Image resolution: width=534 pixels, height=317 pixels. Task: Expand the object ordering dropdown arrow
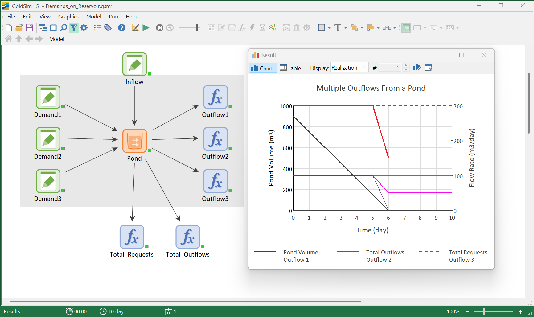(362, 28)
